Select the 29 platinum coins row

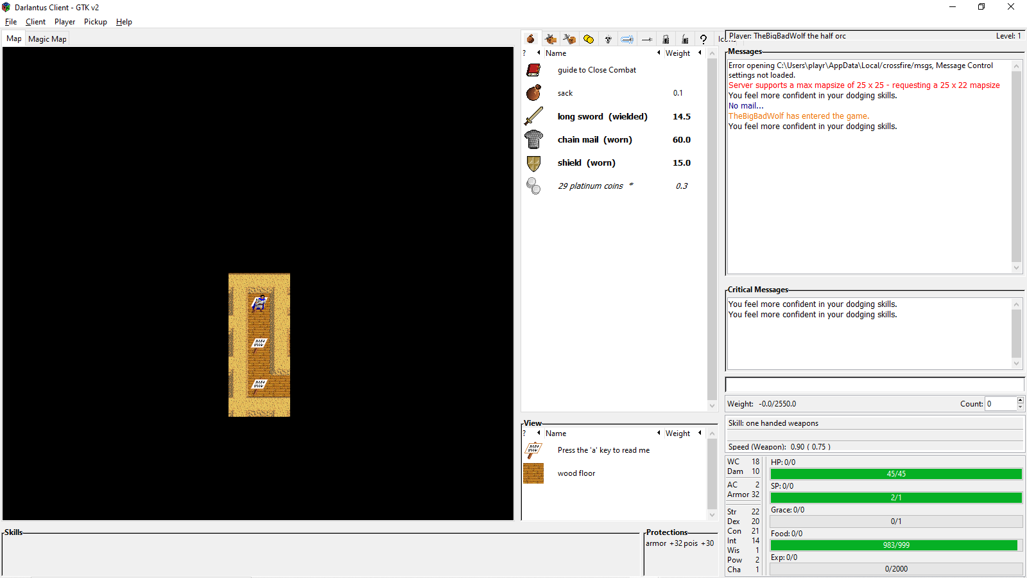pyautogui.click(x=591, y=186)
